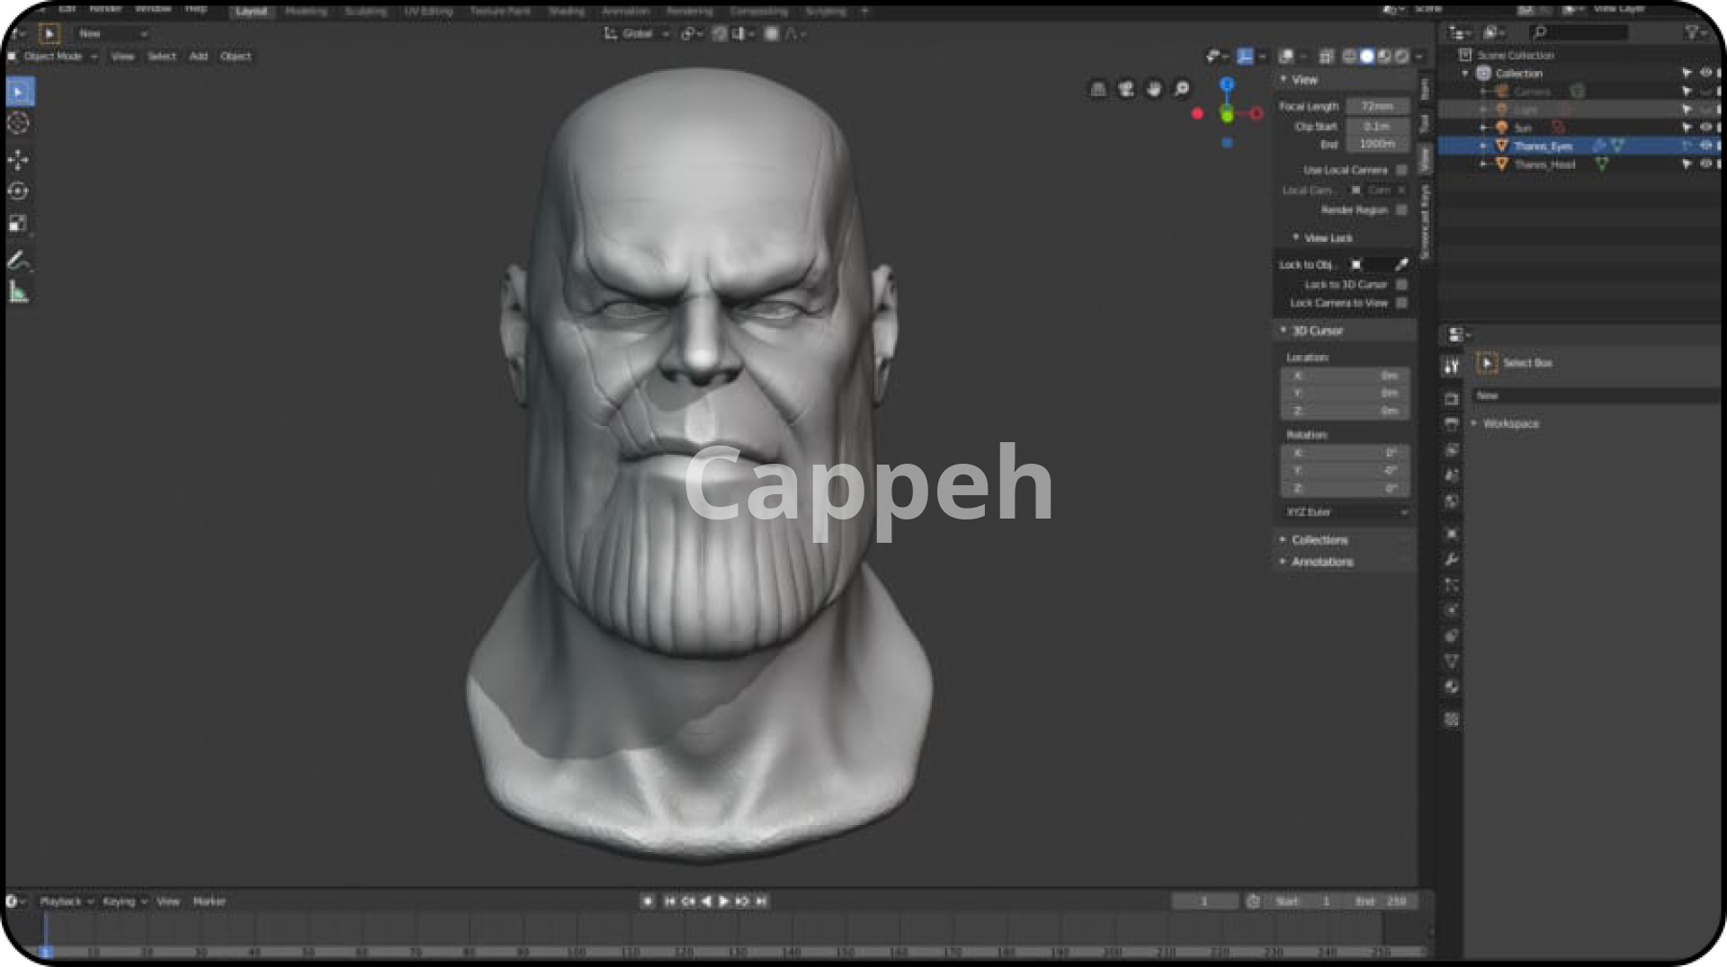This screenshot has height=967, width=1727.
Task: Tick the Lock to 3D Cursor checkbox
Action: coord(1401,284)
